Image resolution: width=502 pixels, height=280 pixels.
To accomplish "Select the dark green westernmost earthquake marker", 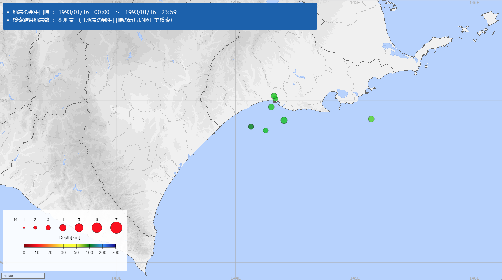I will pyautogui.click(x=251, y=127).
